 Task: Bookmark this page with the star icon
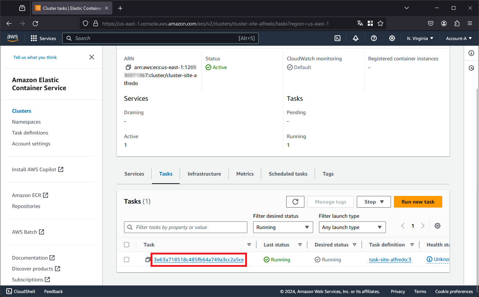380,23
